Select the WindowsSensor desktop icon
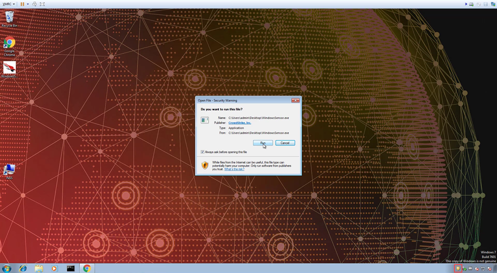The image size is (497, 273). tap(9, 69)
